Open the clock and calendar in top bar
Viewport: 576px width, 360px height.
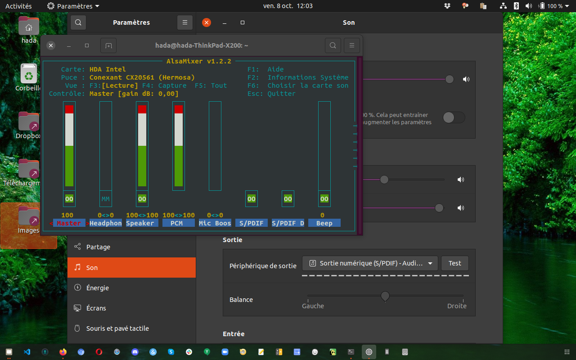tap(288, 6)
